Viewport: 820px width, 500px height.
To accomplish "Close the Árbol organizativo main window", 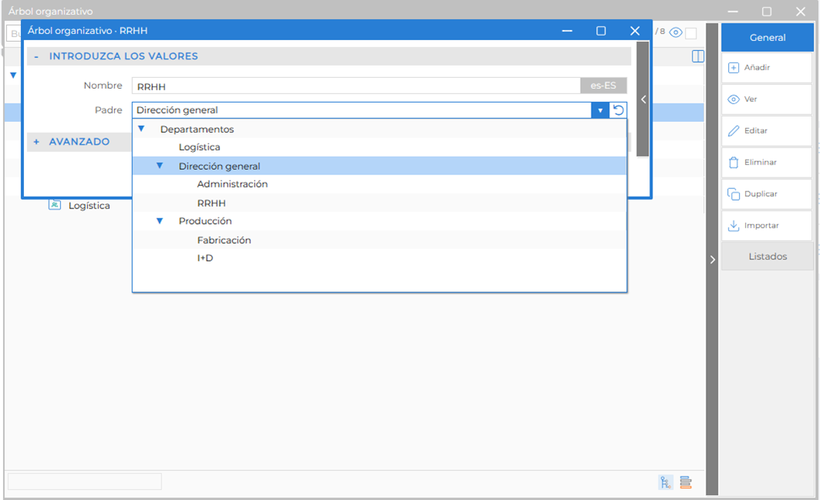I will point(800,12).
